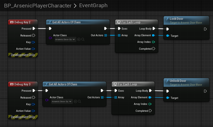
Task: Click input exec pin of Lock Door node
Action: (168, 29)
